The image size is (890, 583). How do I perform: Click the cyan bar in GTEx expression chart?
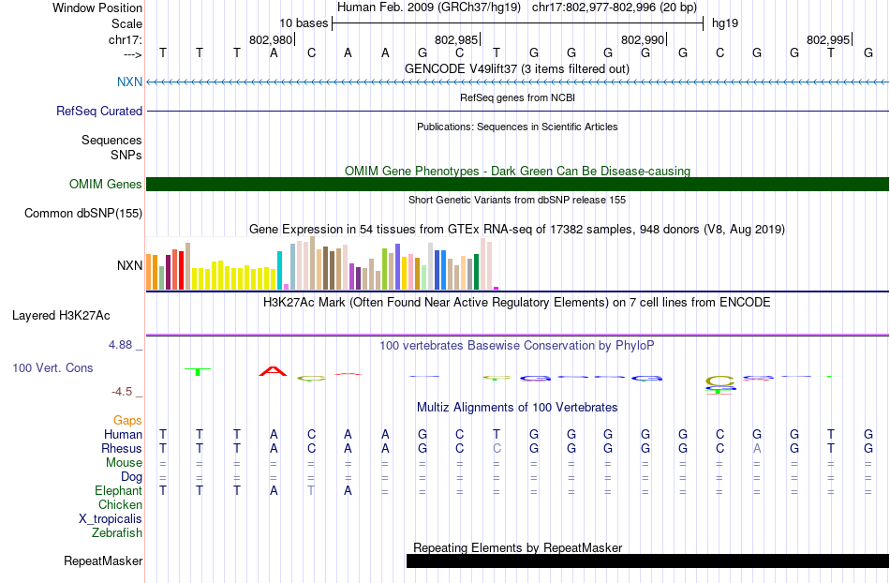tap(280, 270)
